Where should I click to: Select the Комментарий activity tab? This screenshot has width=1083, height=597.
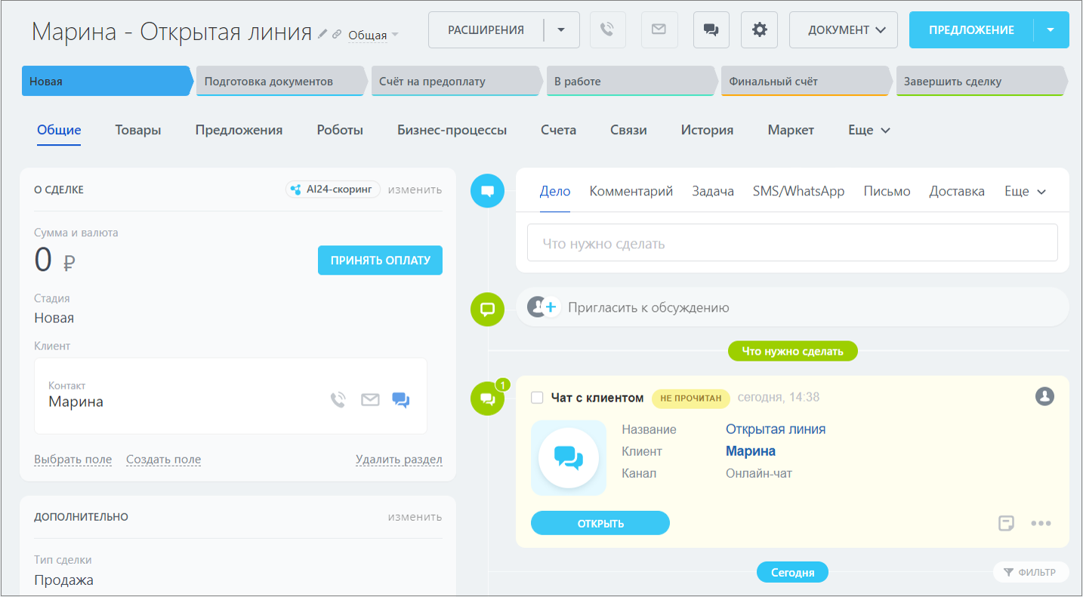(x=631, y=191)
